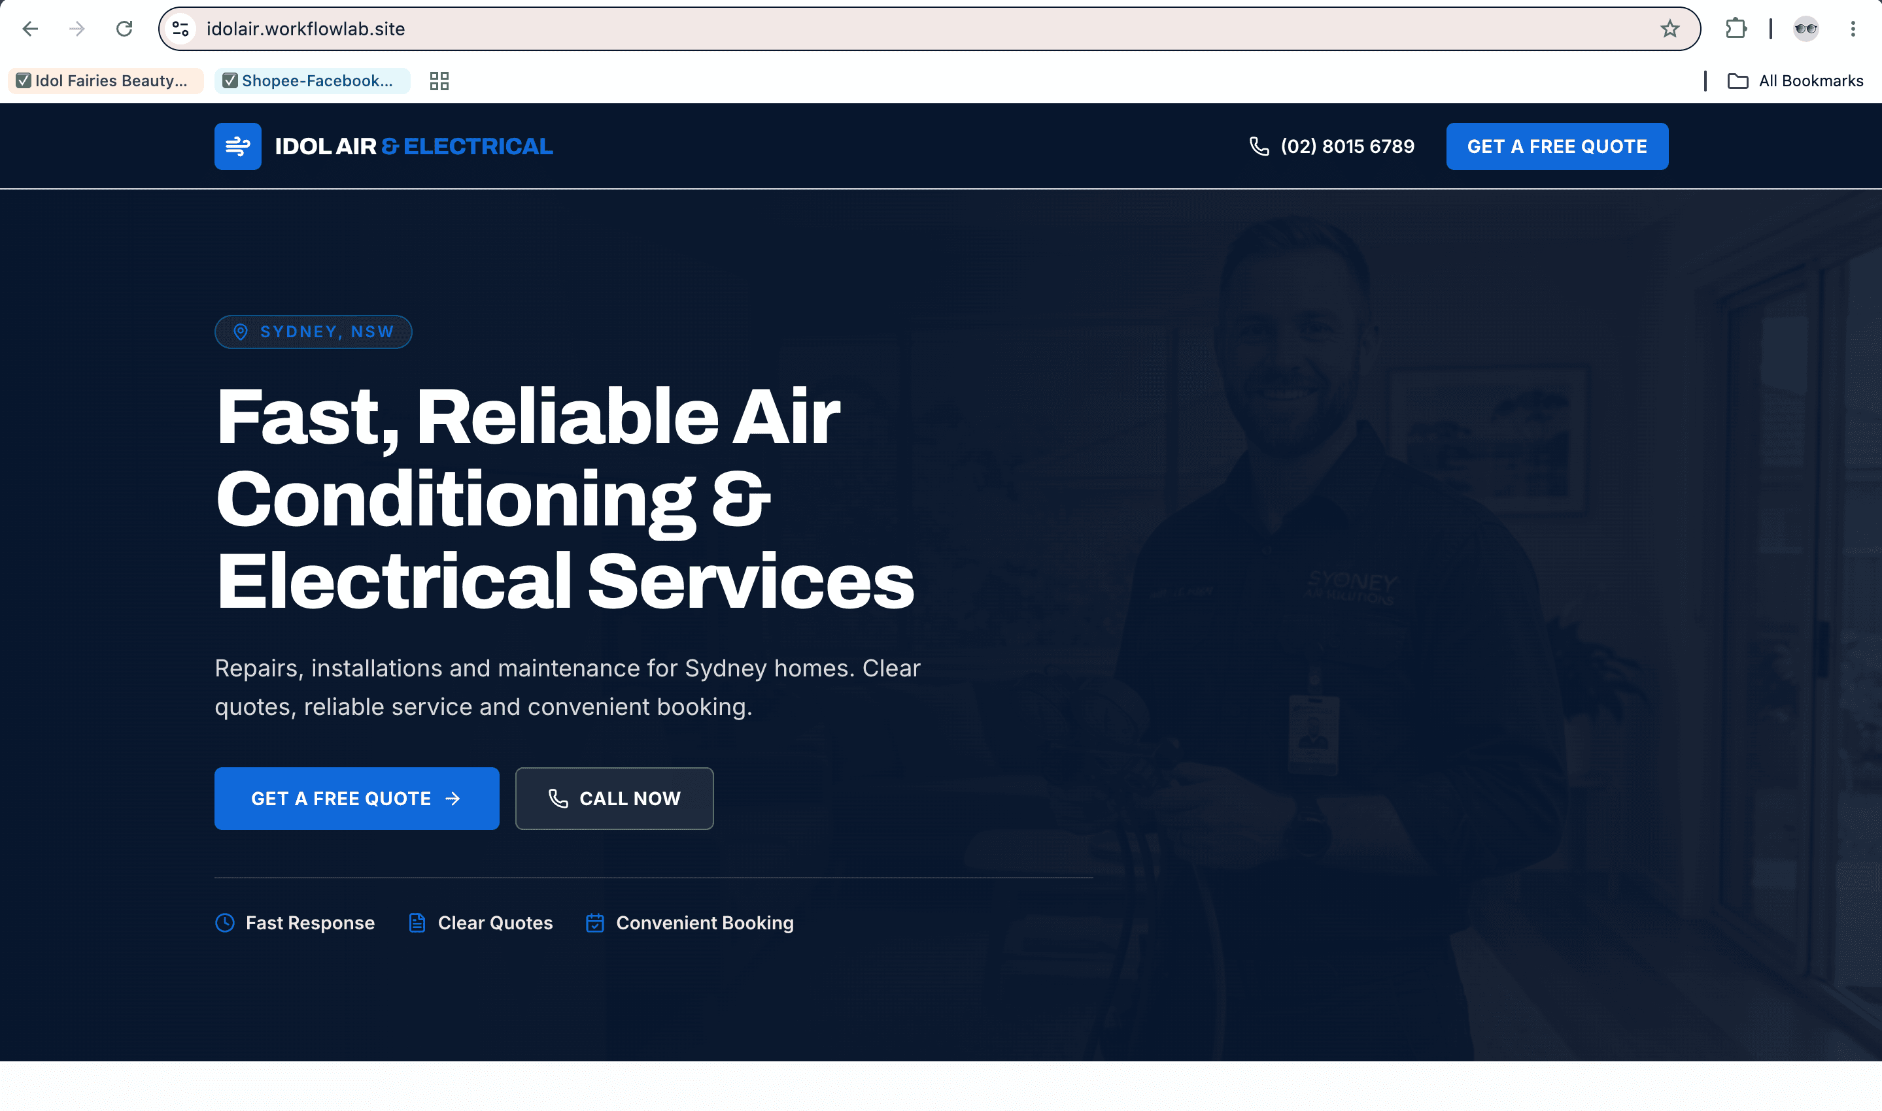Click the phone icon in Call Now button
The image size is (1882, 1111).
pyautogui.click(x=558, y=798)
